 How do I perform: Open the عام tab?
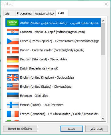pyautogui.click(x=9, y=13)
